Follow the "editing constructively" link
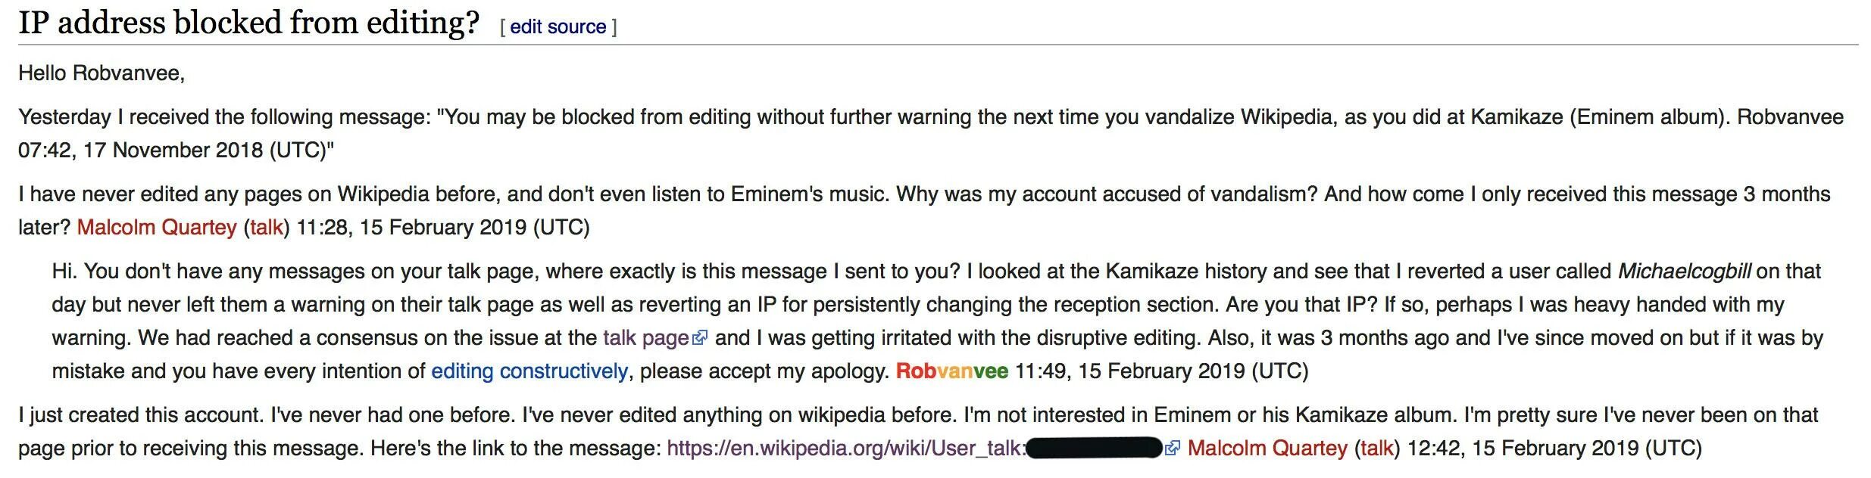 click(529, 371)
